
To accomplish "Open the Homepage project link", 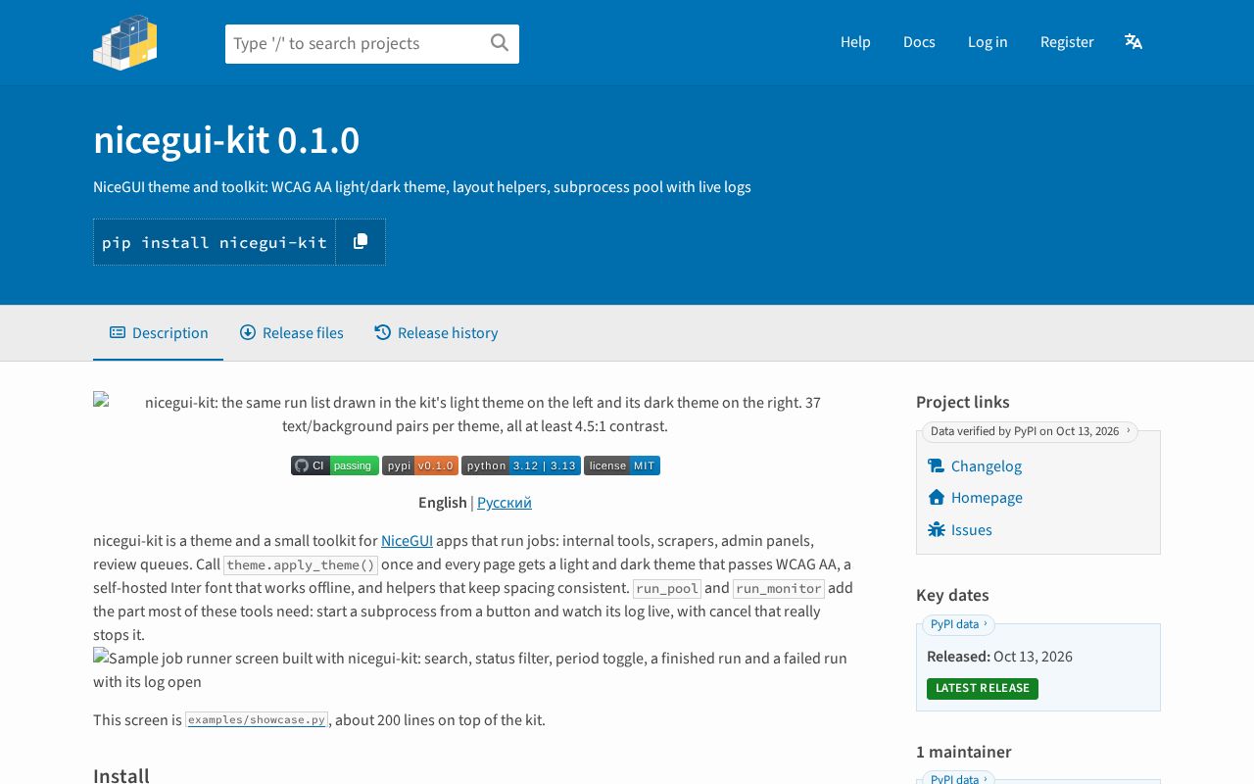I will [987, 497].
